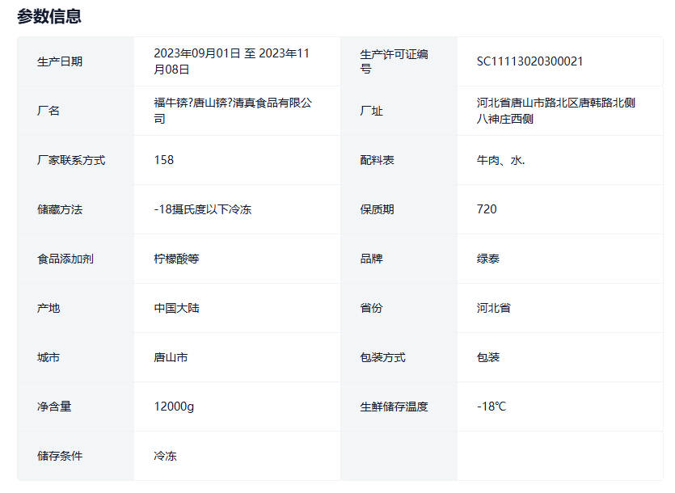Click the 保质期 value 720
The image size is (675, 493).
point(487,209)
